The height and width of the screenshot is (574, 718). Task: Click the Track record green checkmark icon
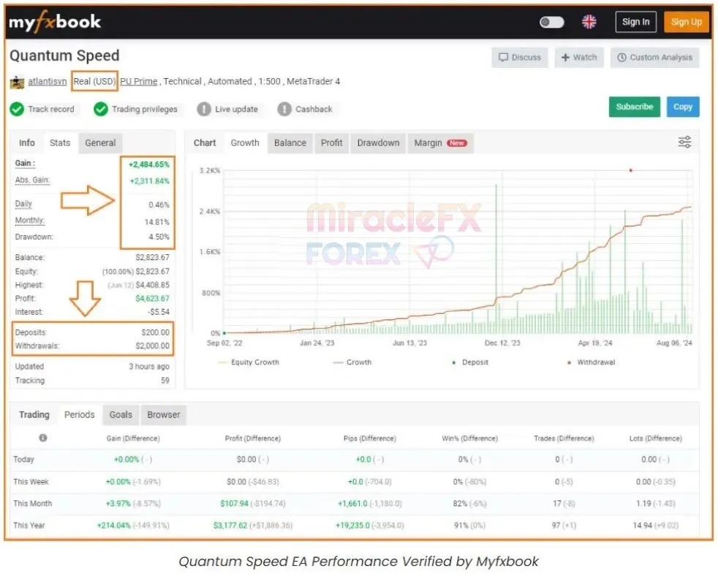(17, 110)
